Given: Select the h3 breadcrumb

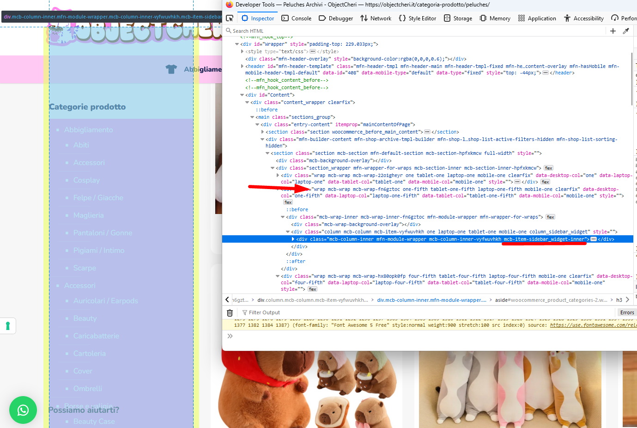Looking at the screenshot, I should coord(619,300).
